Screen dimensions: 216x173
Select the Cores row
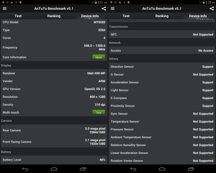click(x=54, y=38)
